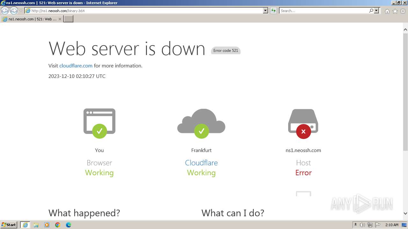Image resolution: width=408 pixels, height=229 pixels.
Task: Click the Show desktop tray button
Action: 404,225
